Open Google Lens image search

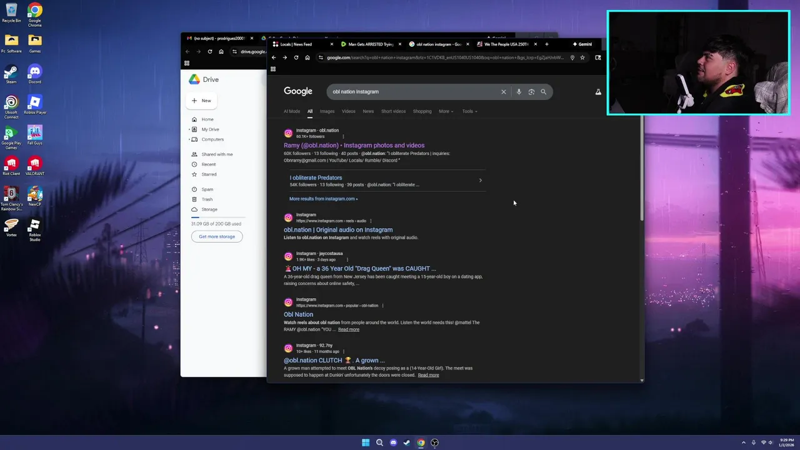pos(531,92)
